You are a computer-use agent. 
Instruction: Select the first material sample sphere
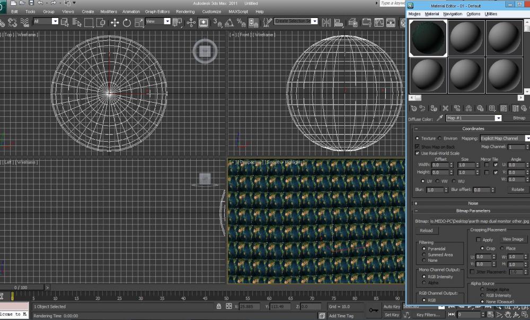[x=428, y=38]
